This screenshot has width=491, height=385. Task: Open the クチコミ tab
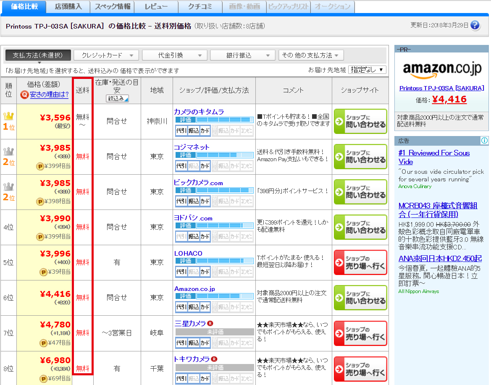[x=200, y=7]
